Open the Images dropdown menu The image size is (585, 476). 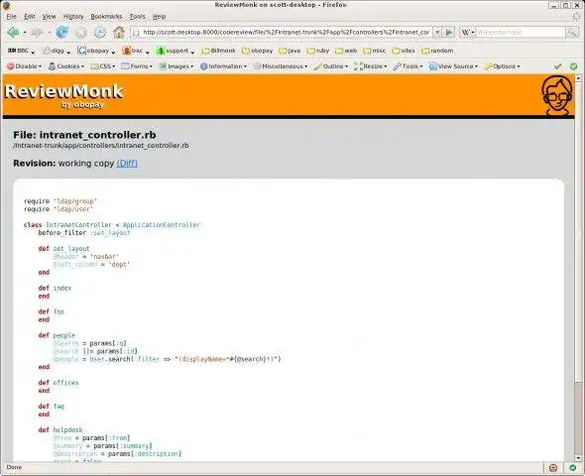pyautogui.click(x=176, y=66)
